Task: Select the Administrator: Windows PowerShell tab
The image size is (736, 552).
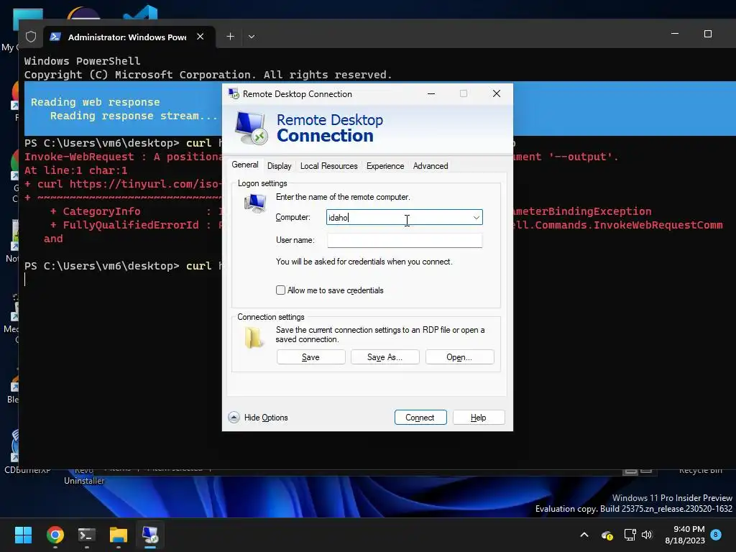Action: (126, 37)
